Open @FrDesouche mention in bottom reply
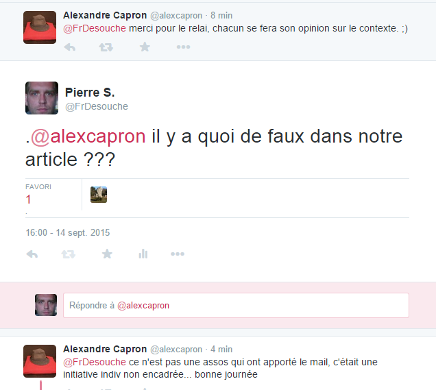 (95, 362)
